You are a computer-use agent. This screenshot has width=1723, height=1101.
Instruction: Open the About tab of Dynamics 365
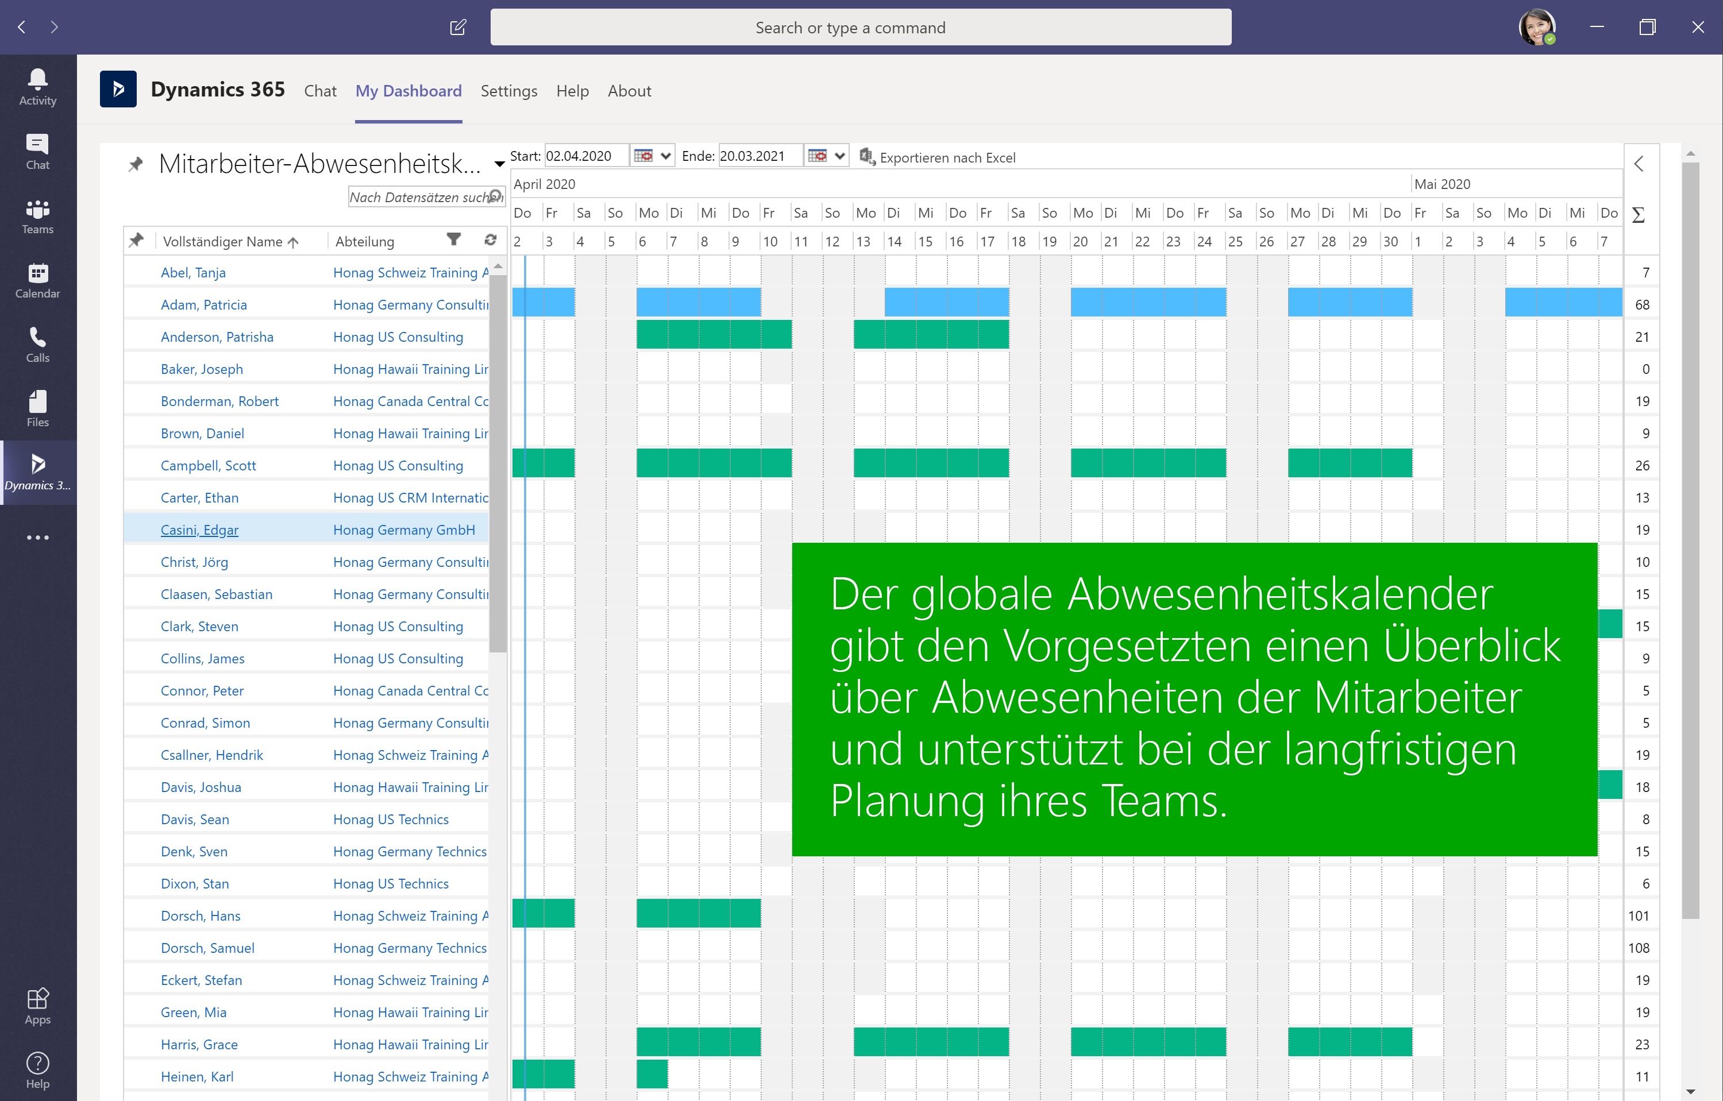click(629, 91)
